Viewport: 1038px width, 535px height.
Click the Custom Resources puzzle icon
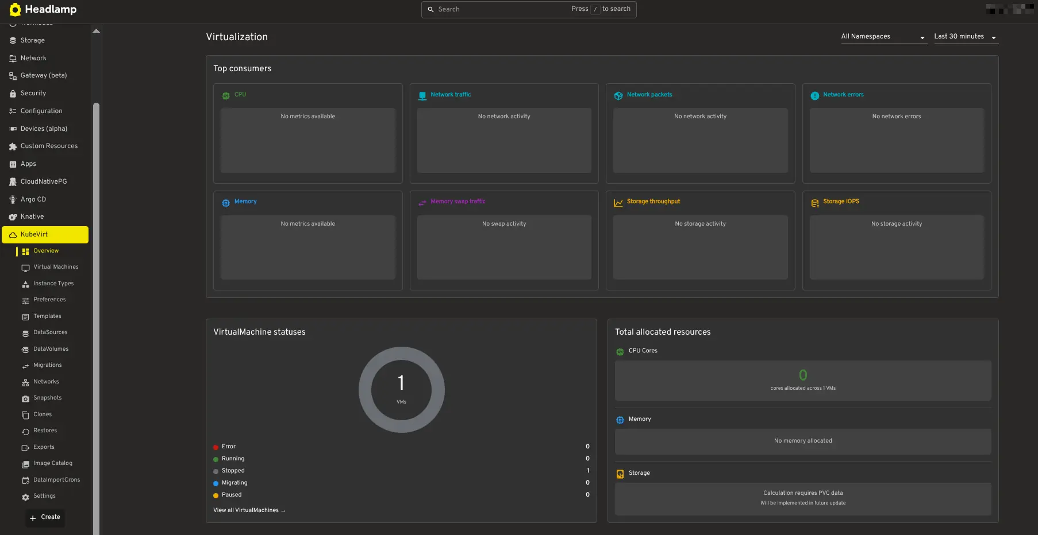(x=13, y=146)
